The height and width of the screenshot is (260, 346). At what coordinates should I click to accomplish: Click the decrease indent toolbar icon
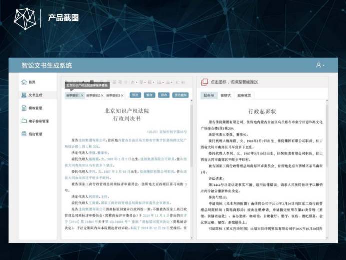point(177,82)
